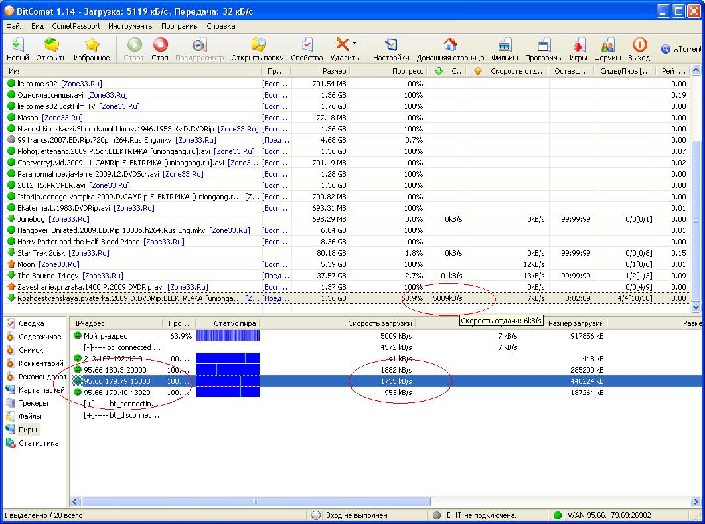
Task: Click the torrent list scrollbar thumb
Action: (696, 220)
